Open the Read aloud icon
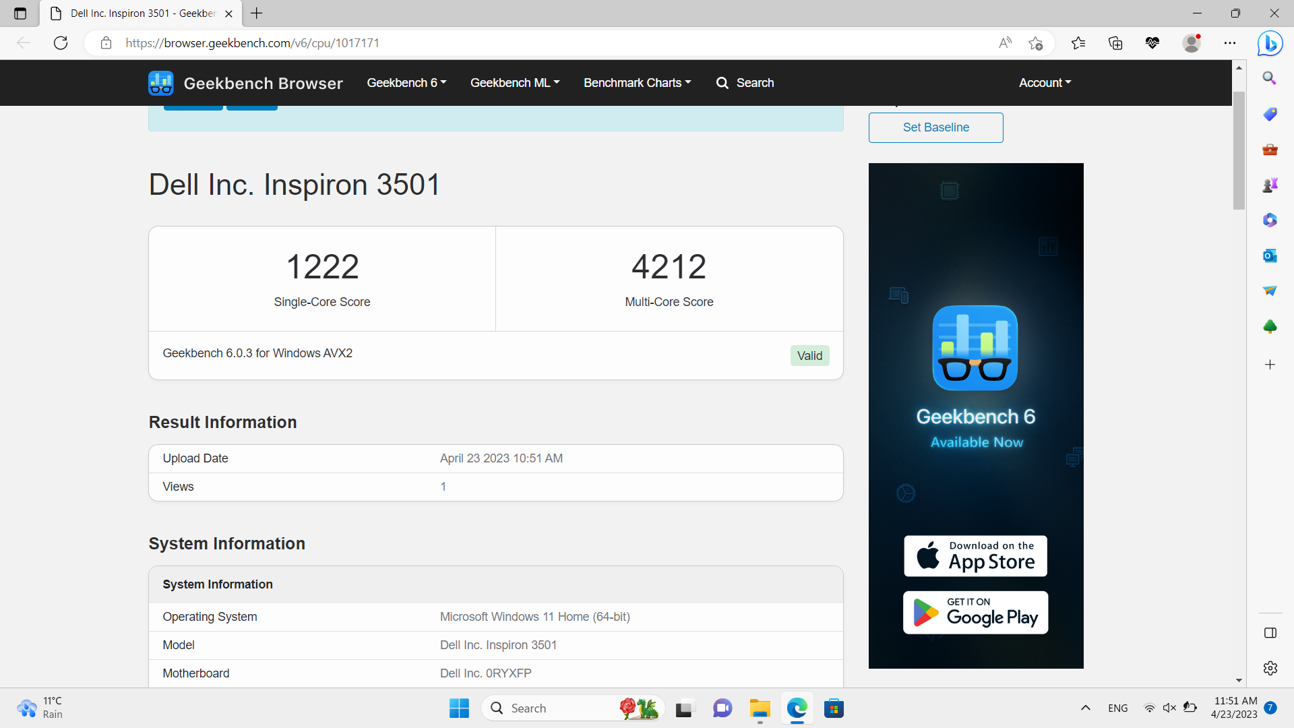This screenshot has width=1294, height=728. [1005, 43]
